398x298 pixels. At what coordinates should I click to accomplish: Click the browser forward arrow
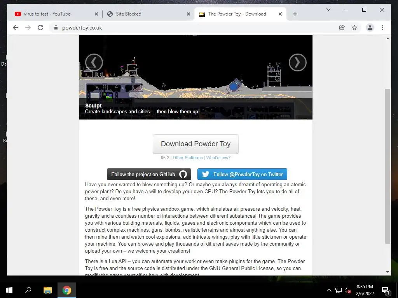coord(28,28)
